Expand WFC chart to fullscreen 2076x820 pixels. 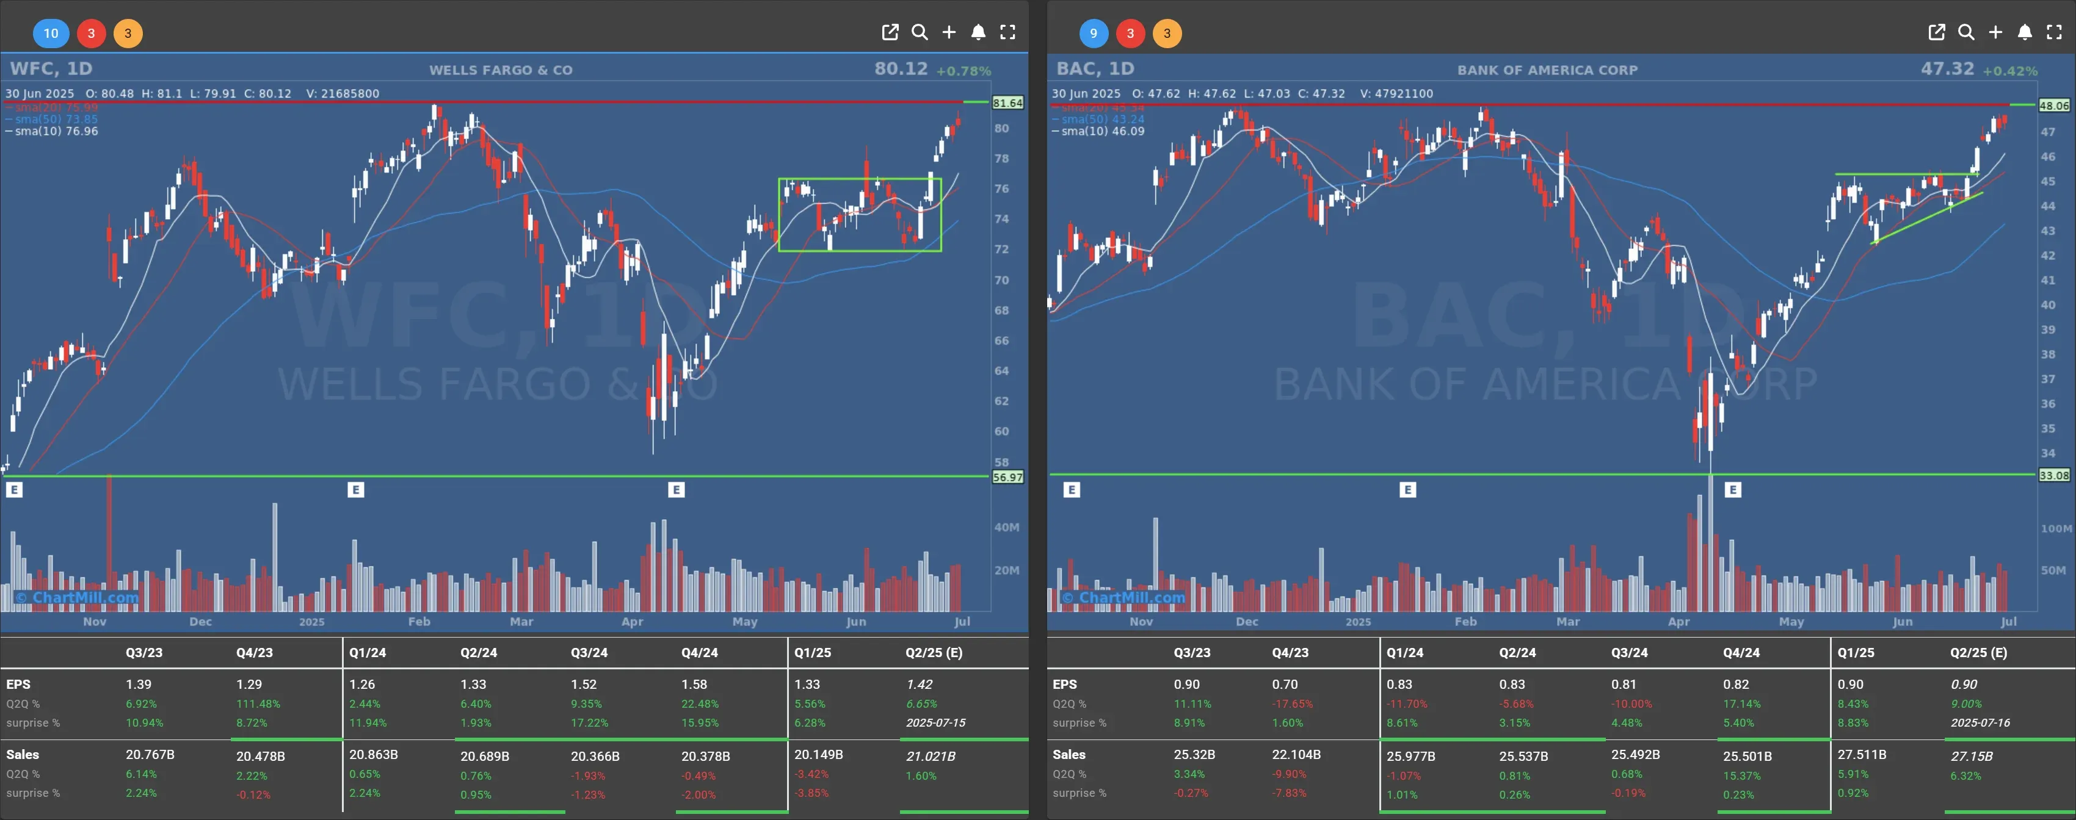pos(1008,32)
